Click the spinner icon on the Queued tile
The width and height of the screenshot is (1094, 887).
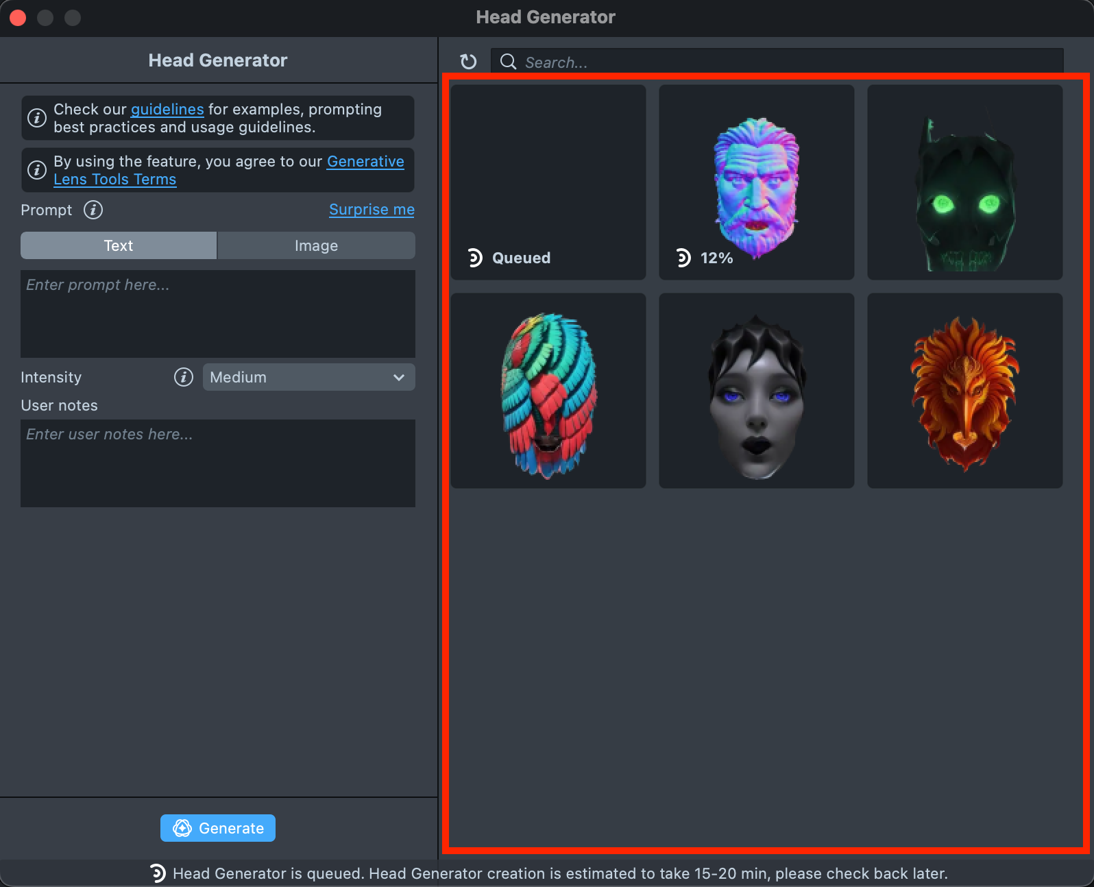(474, 258)
